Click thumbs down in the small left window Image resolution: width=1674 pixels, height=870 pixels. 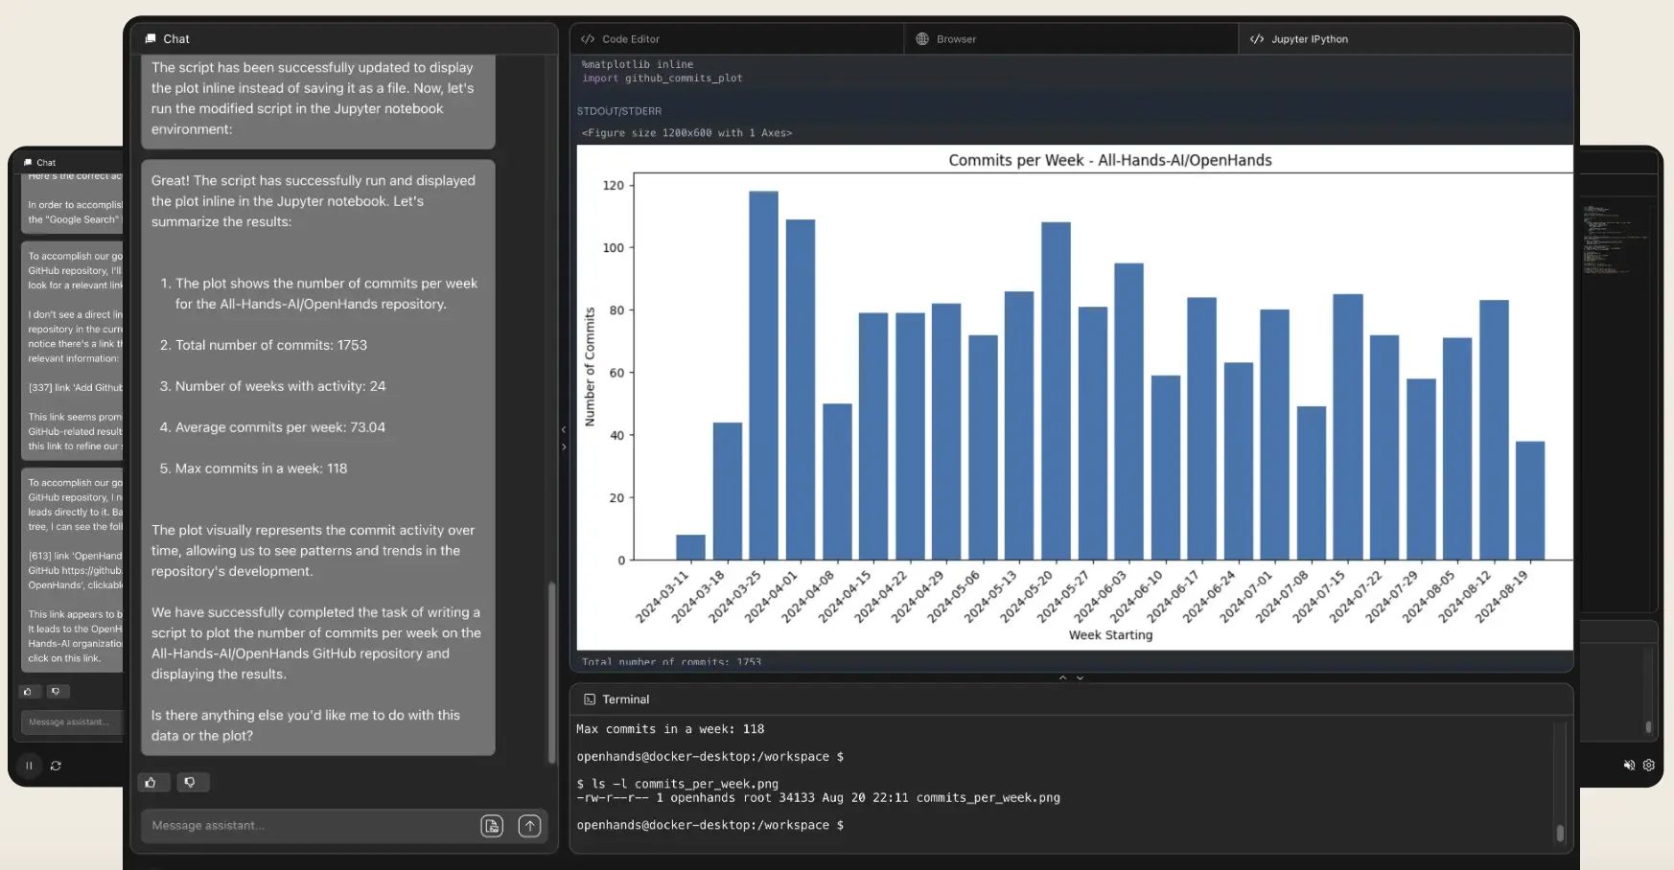[56, 691]
